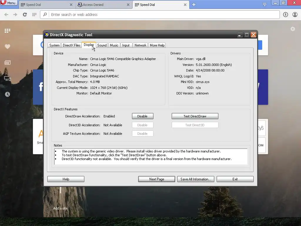
Task: Close the Access Denied tab
Action: tap(128, 5)
